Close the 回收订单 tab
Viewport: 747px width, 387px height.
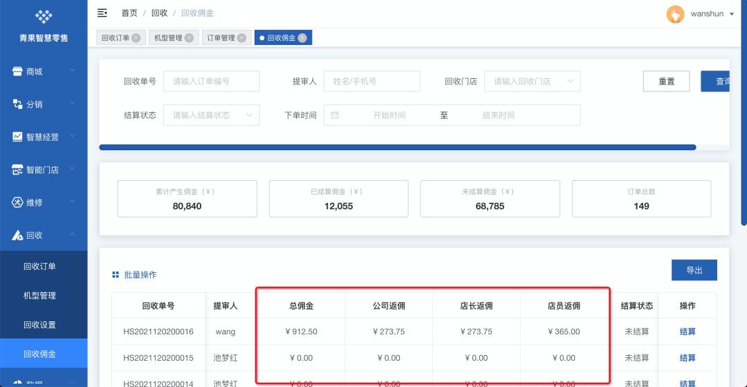click(136, 37)
